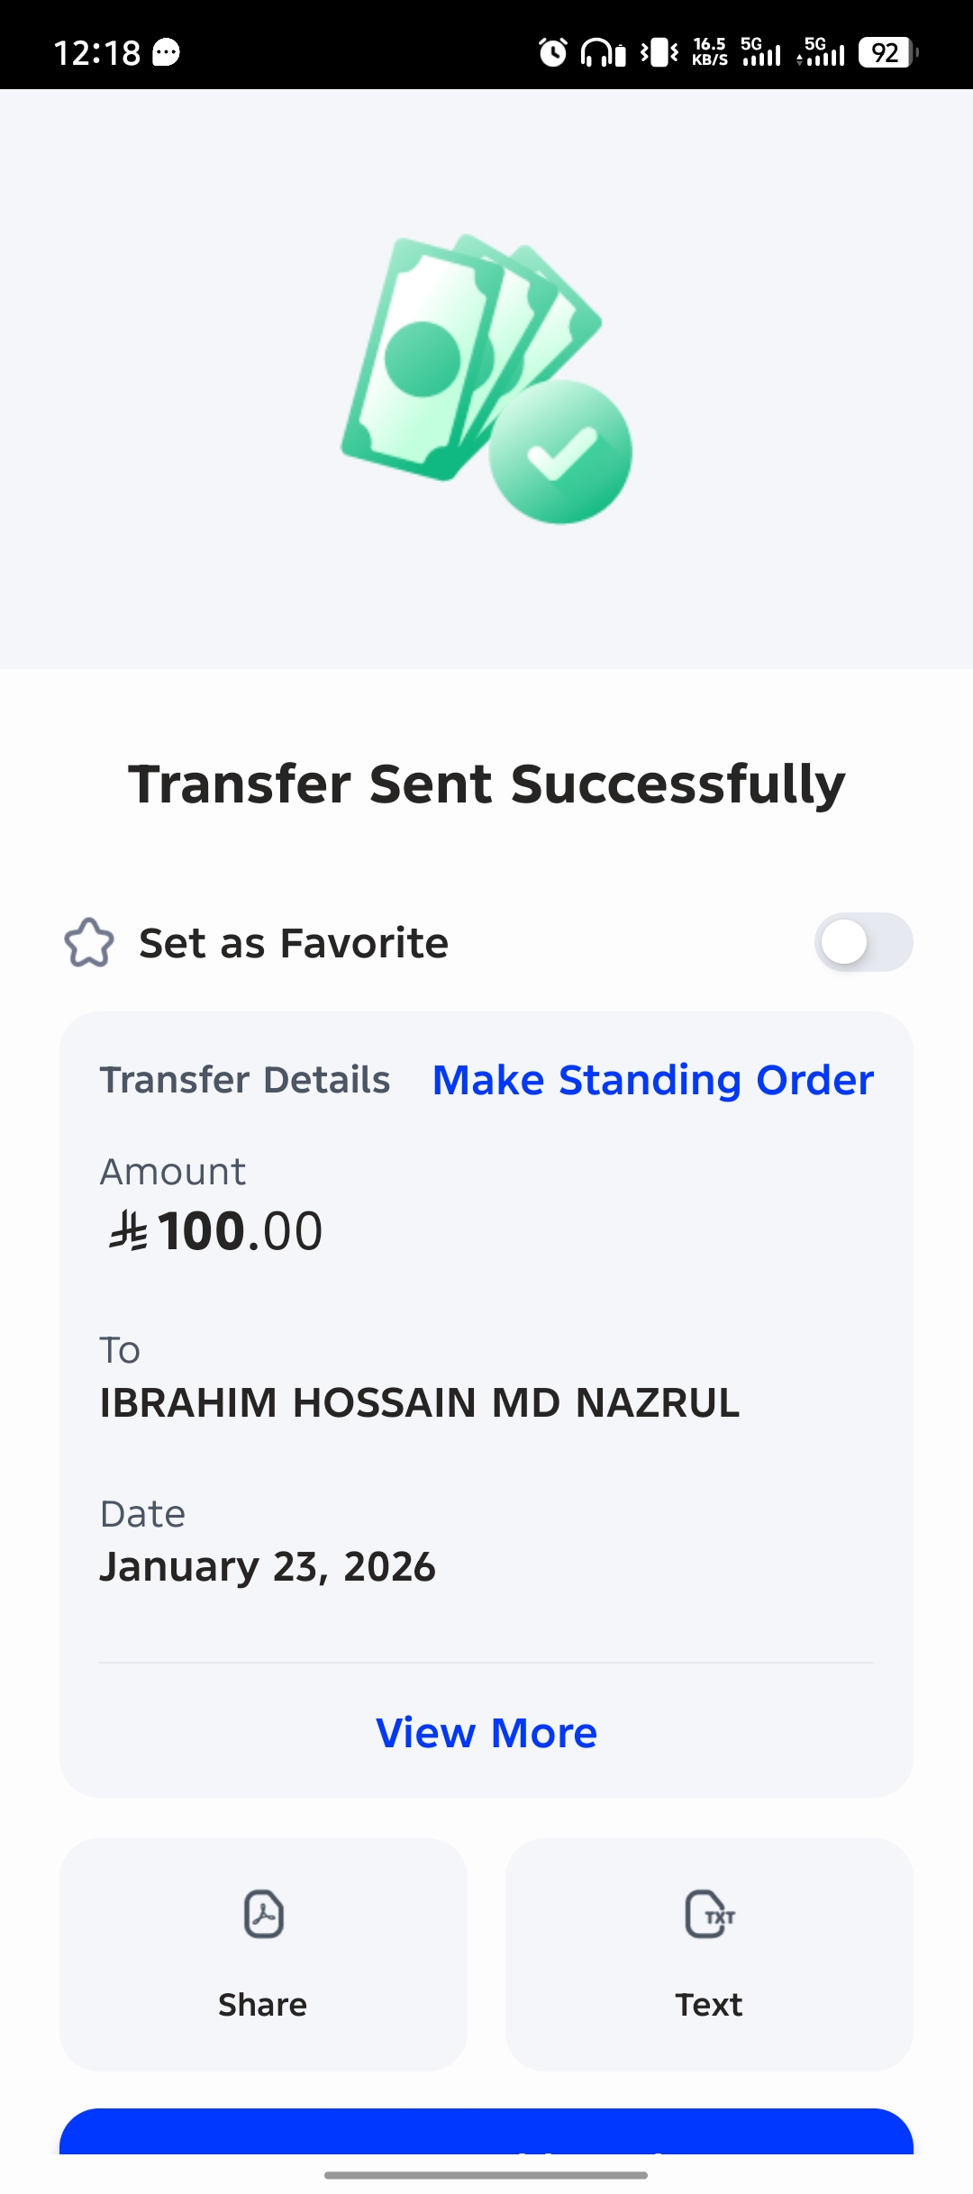Tap the alarm clock status icon
The width and height of the screenshot is (973, 2194).
[x=553, y=52]
